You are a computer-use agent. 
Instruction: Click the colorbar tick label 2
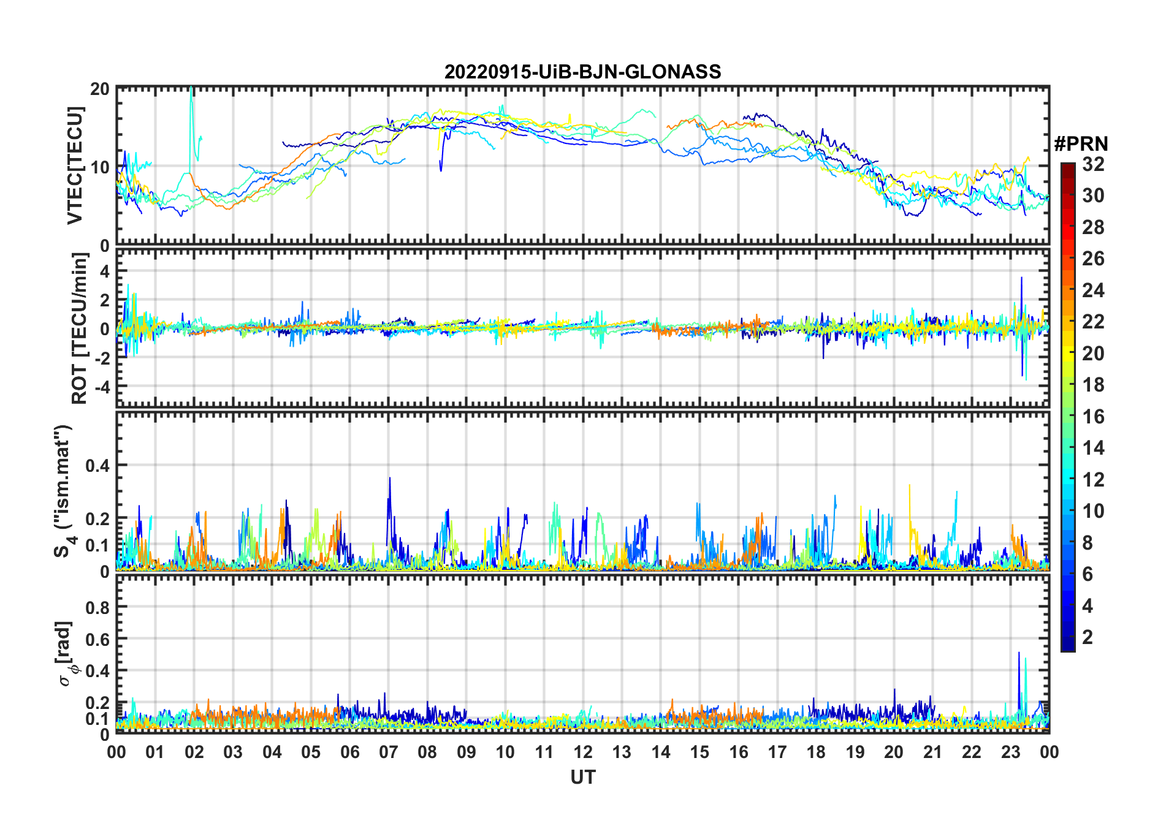click(1088, 637)
